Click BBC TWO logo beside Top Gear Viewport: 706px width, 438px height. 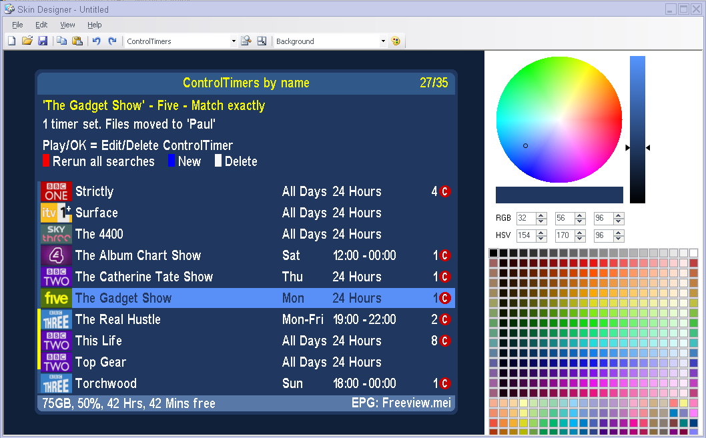[x=56, y=362]
